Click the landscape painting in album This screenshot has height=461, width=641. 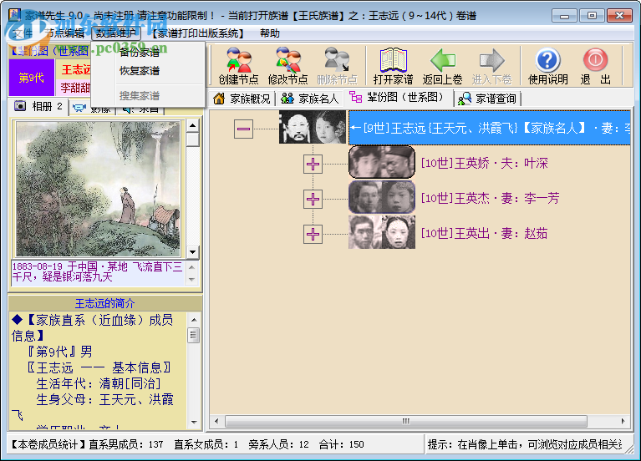pyautogui.click(x=98, y=189)
